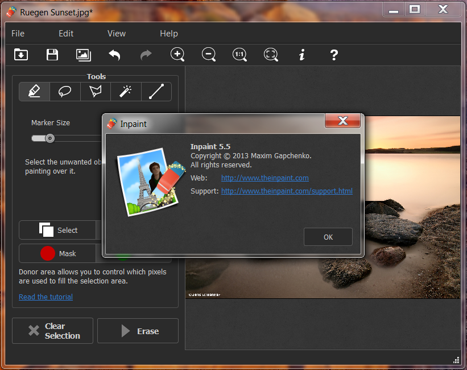Screen dimensions: 467x370
Task: Open the View menu
Action: pyautogui.click(x=117, y=34)
